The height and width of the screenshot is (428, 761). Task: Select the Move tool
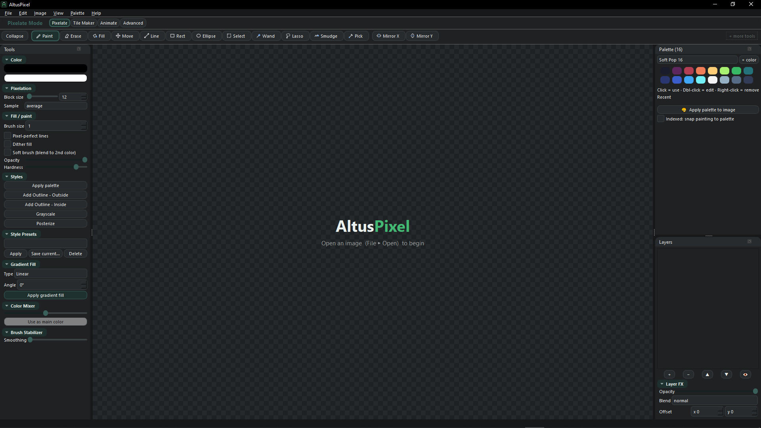(124, 36)
